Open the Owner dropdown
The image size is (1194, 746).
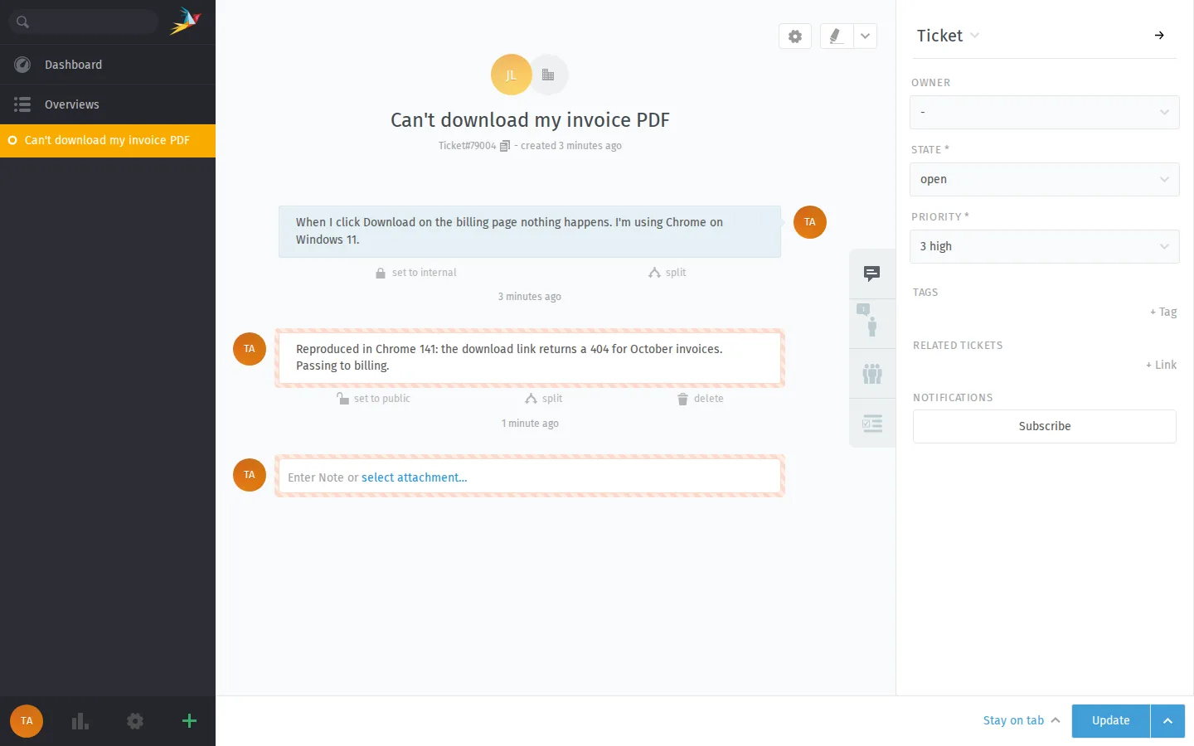1045,112
